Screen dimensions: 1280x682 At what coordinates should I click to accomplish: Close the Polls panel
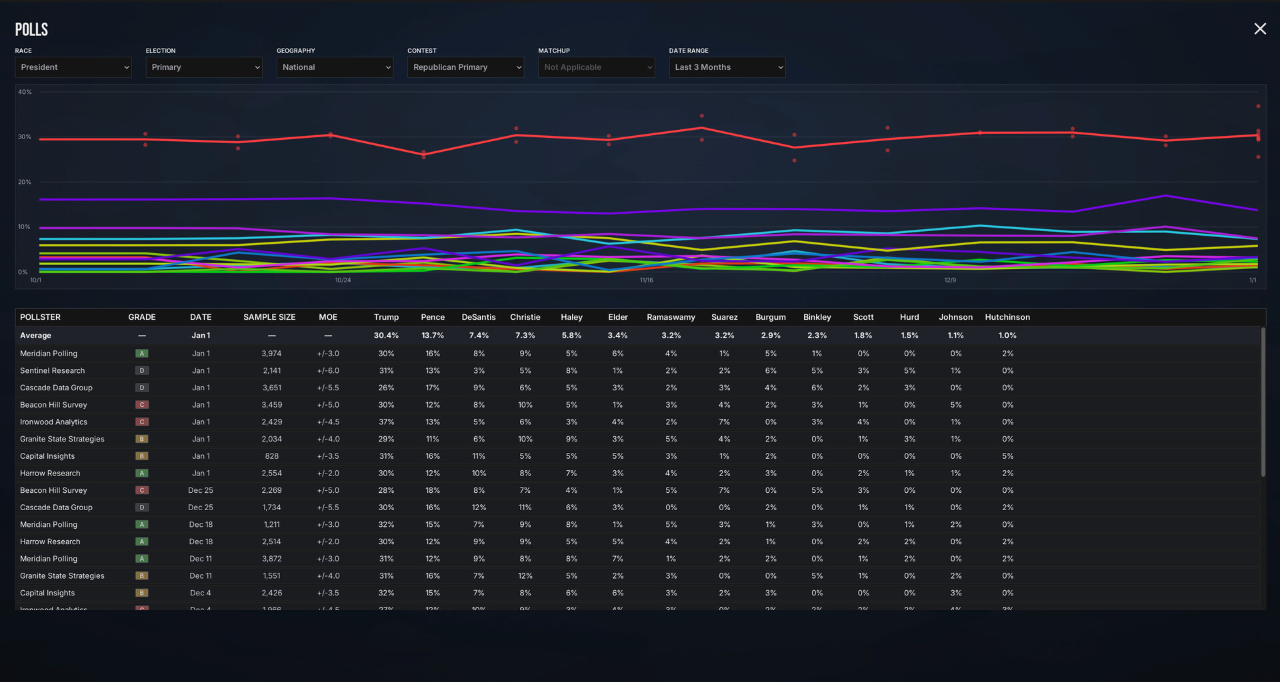1259,29
